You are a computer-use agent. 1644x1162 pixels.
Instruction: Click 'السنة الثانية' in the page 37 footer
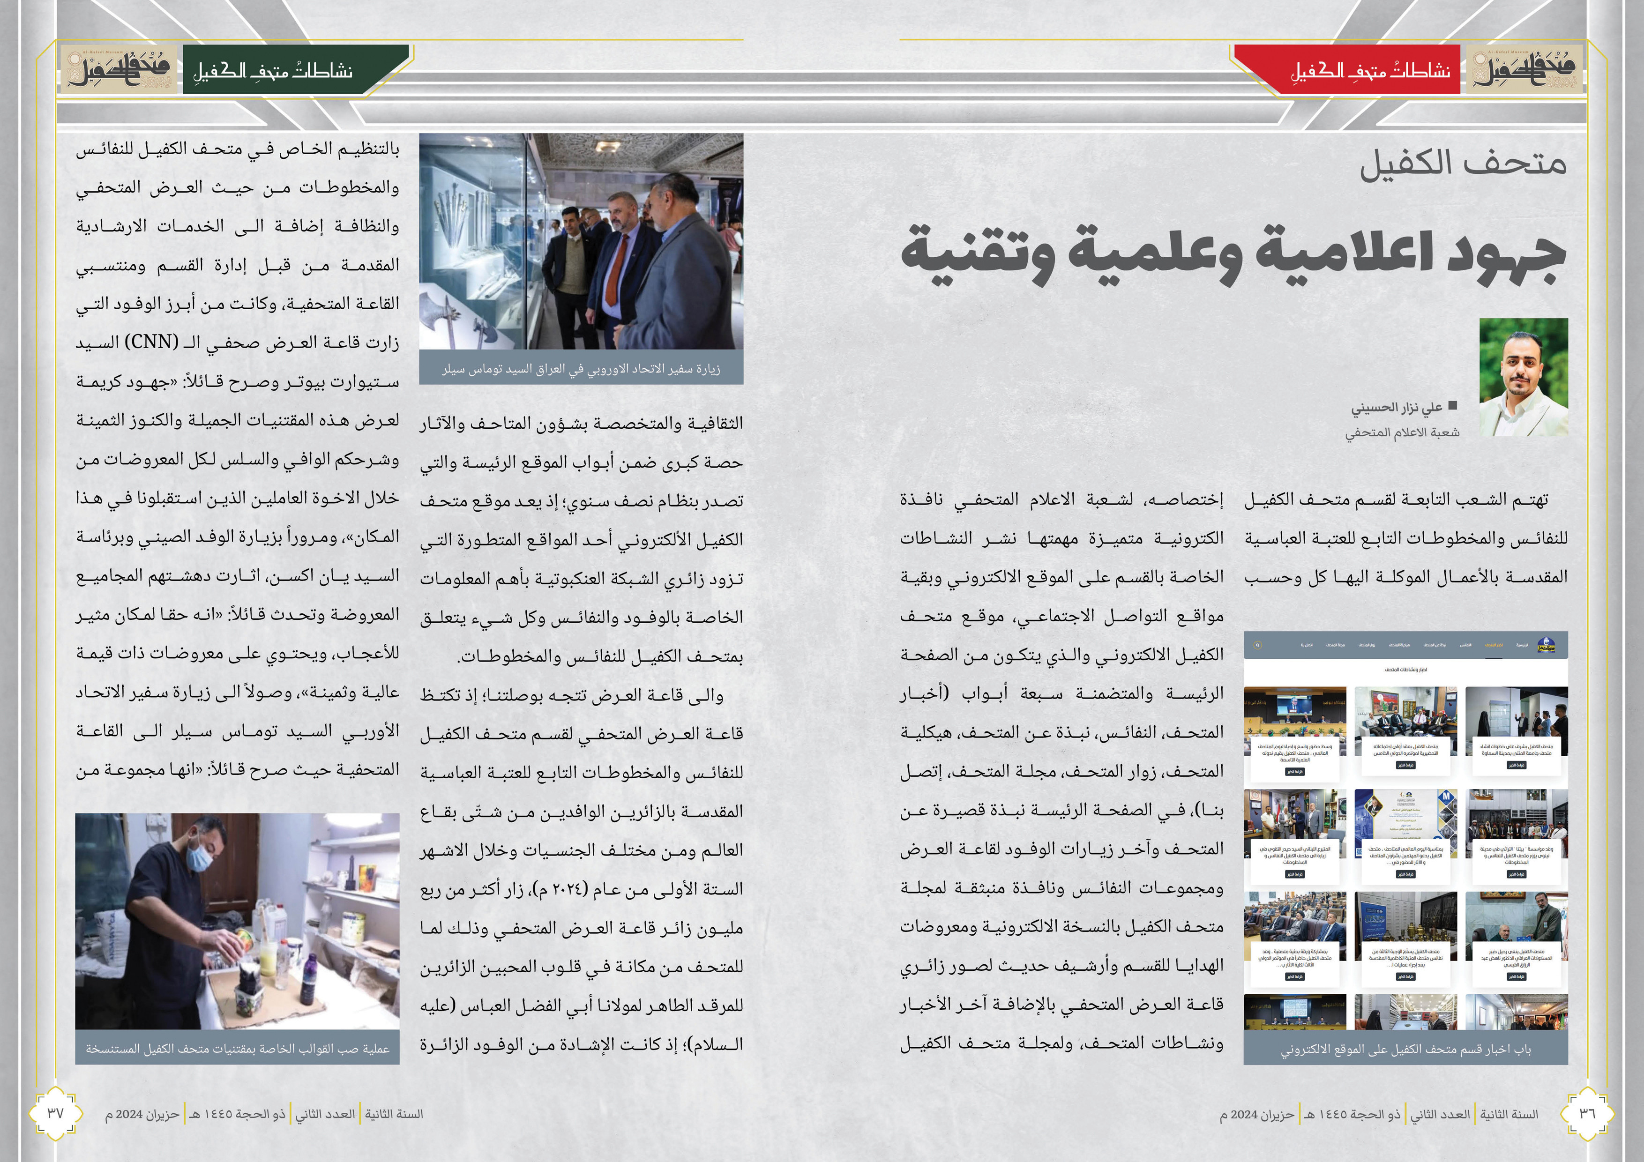tap(394, 1114)
